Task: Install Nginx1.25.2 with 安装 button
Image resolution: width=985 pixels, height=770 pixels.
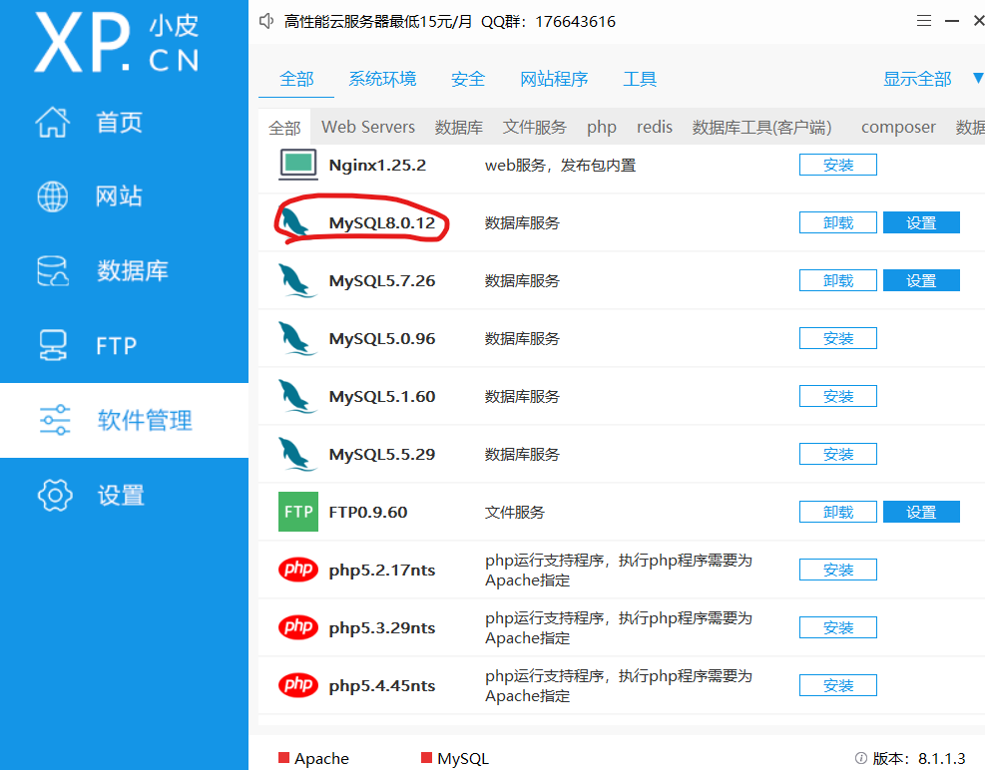Action: point(838,165)
